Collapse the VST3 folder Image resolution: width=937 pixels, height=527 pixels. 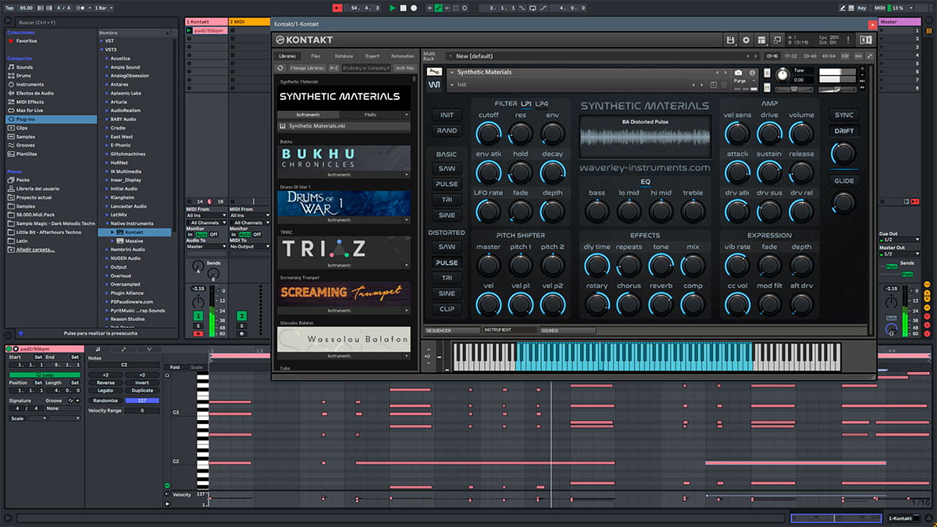(101, 49)
